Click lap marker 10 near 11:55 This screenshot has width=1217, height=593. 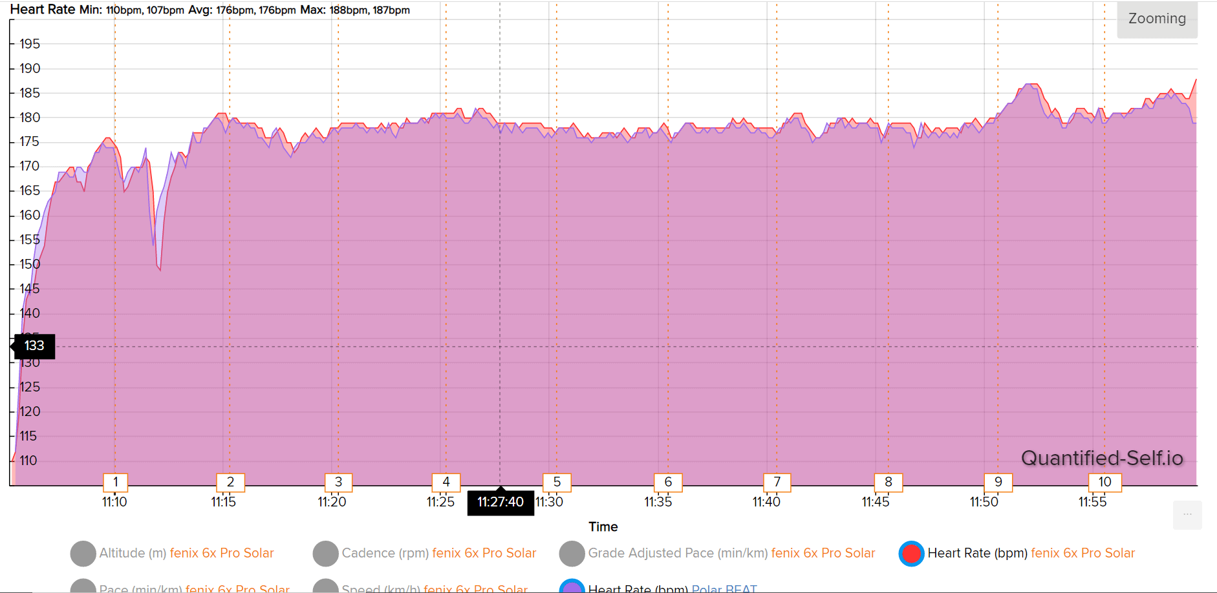(x=1105, y=482)
